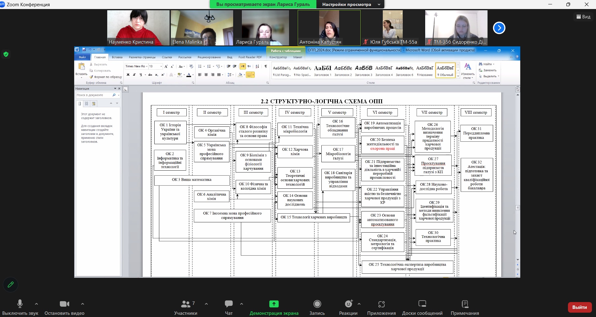This screenshot has width=596, height=317.
Task: Click the red Выйти leave button
Action: pos(579,307)
